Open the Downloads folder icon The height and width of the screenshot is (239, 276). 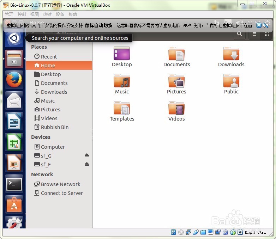(231, 57)
